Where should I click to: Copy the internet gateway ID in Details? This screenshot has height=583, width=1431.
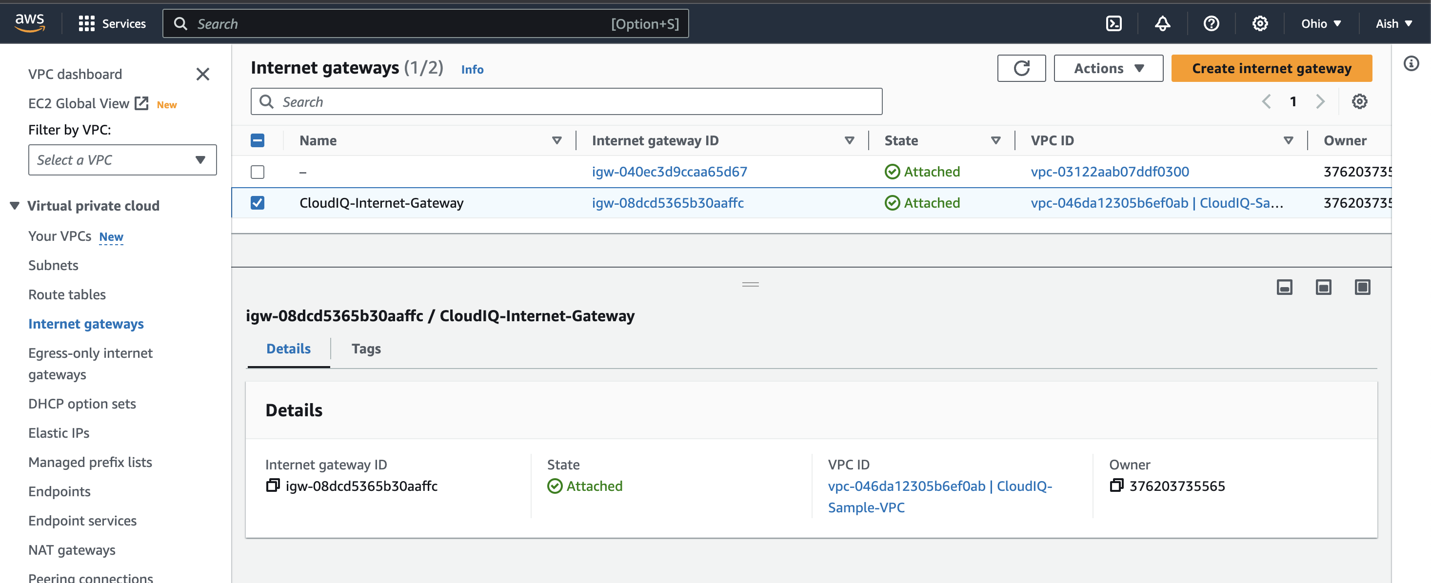point(273,486)
